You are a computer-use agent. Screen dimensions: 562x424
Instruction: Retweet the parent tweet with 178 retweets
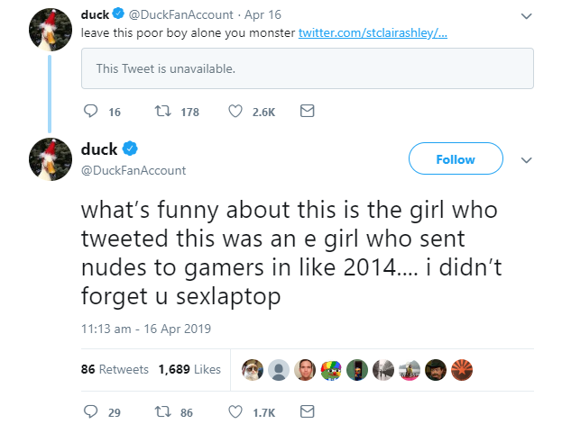click(x=162, y=112)
